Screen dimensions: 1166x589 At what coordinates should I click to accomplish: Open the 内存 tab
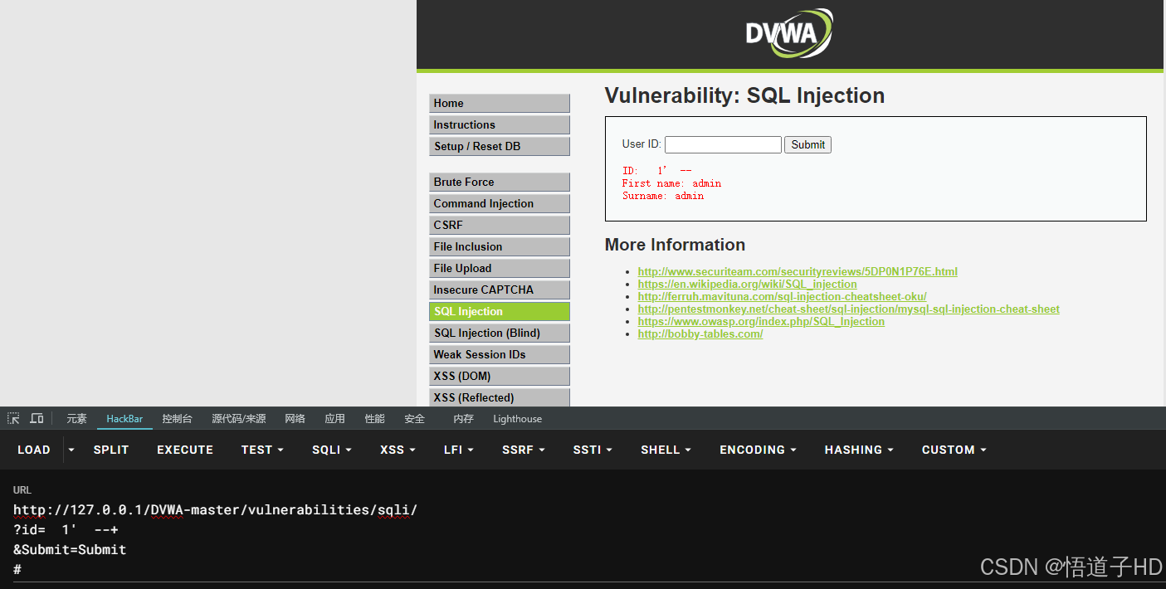463,419
